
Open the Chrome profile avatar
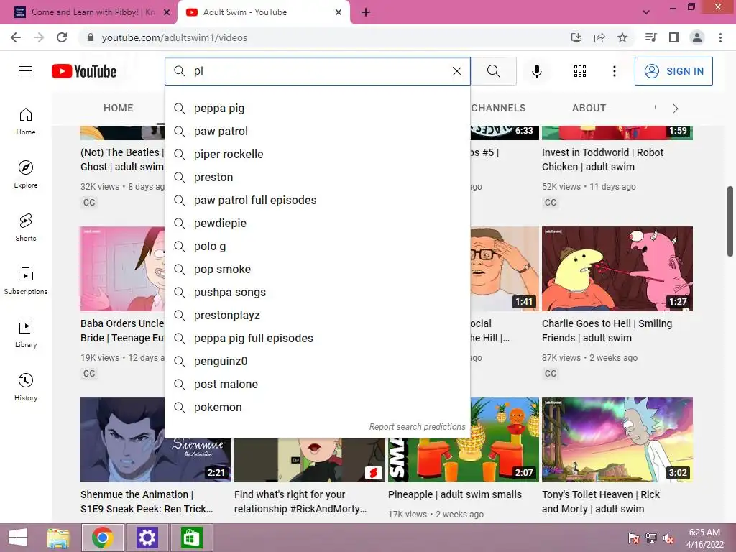697,37
